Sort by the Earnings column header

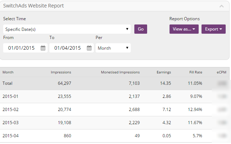coord(164,72)
